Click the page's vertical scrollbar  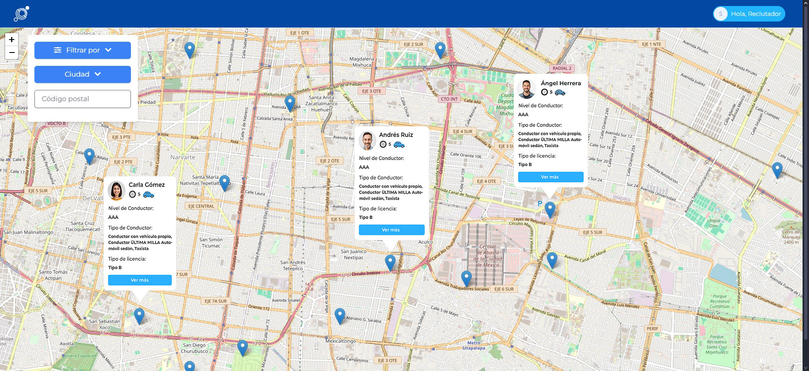tap(806, 172)
